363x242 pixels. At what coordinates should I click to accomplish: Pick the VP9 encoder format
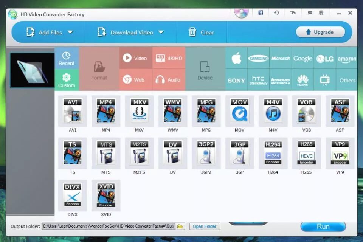tap(340, 153)
